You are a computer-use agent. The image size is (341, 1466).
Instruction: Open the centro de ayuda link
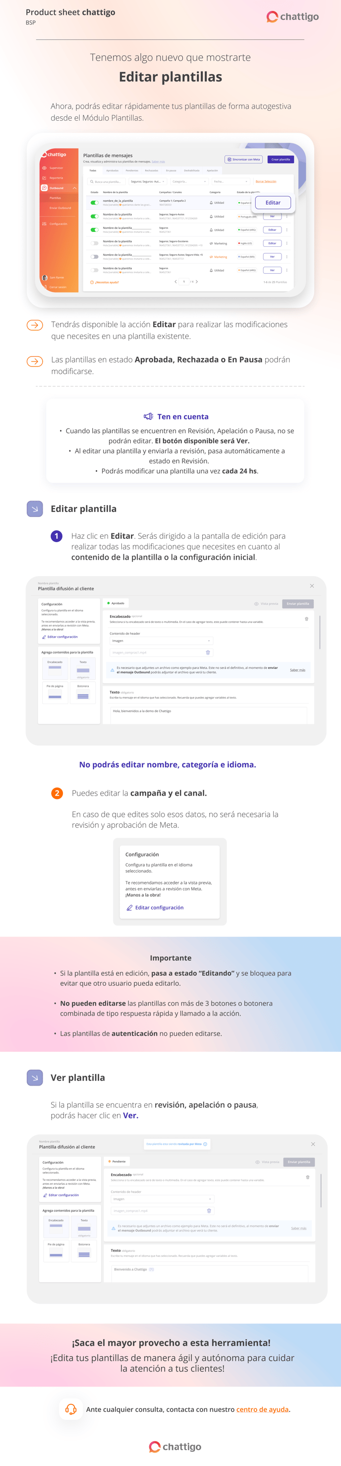point(263,1409)
